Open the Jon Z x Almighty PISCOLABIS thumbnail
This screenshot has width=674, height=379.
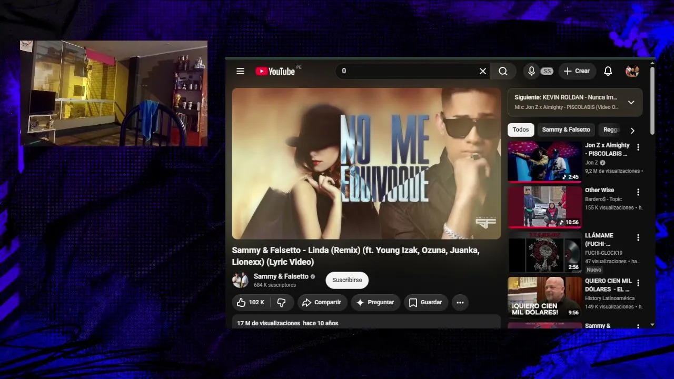pos(544,162)
